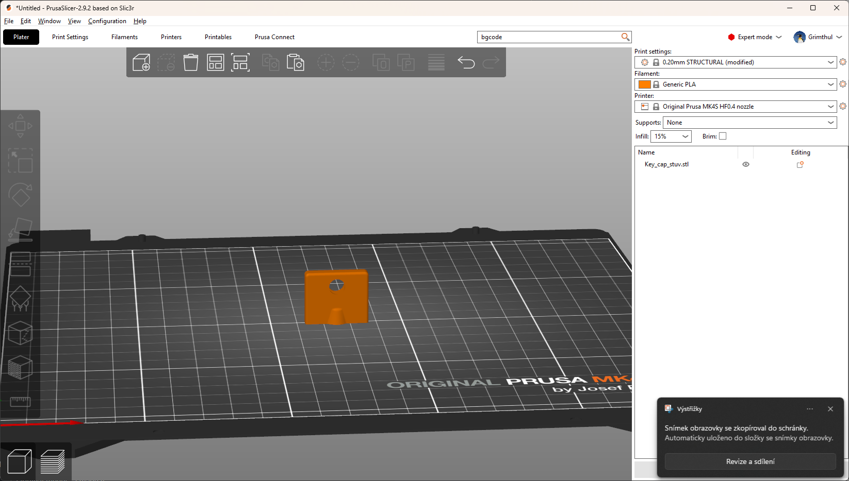Close the Výstřižky notification
Screen dimensions: 849x481
tap(830, 409)
